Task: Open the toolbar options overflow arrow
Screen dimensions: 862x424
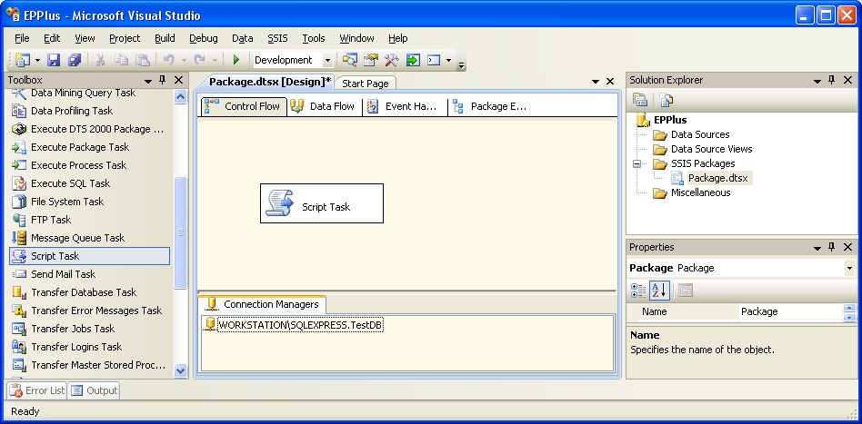Action: click(461, 64)
